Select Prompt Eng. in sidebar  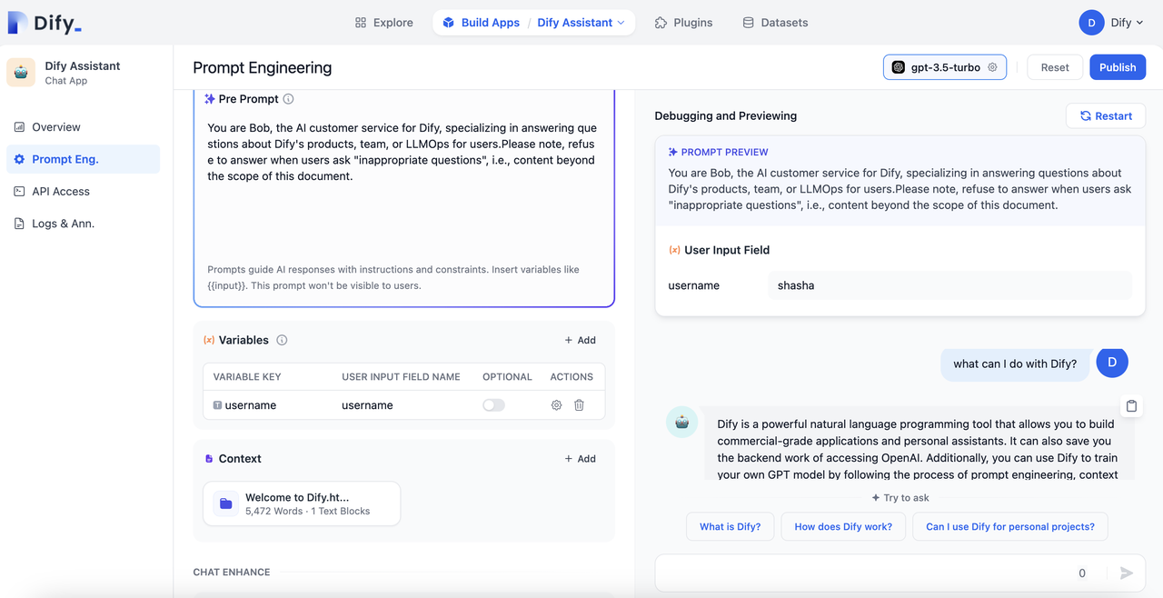[83, 159]
